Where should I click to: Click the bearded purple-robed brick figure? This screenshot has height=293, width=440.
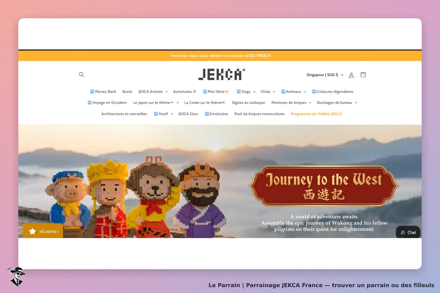click(x=199, y=201)
